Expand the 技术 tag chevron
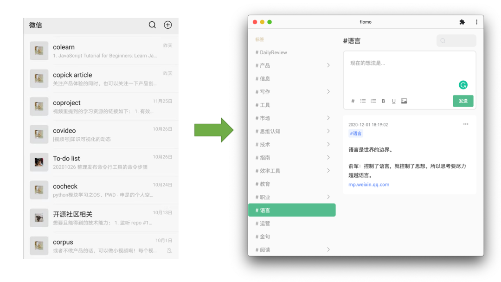Screen dimensions: 501x282 [x=328, y=144]
